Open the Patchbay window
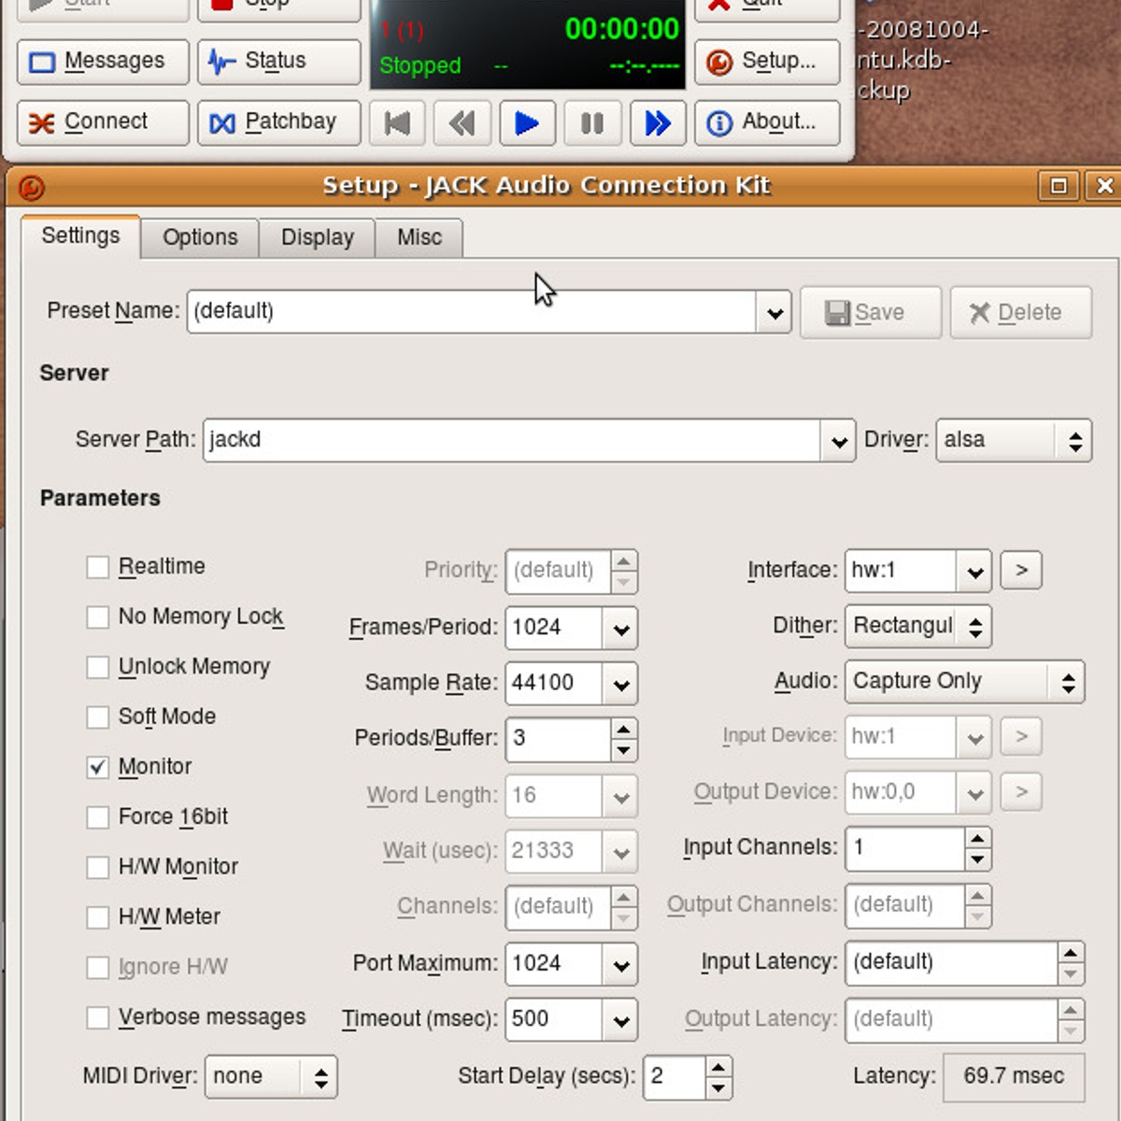The width and height of the screenshot is (1121, 1121). (x=278, y=122)
